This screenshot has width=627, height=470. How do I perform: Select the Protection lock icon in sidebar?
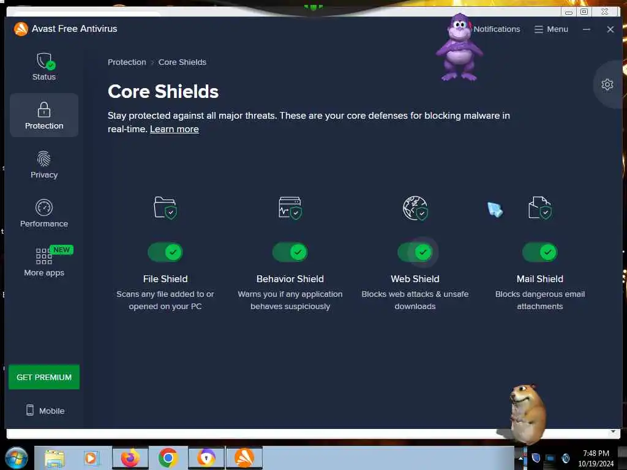point(44,110)
